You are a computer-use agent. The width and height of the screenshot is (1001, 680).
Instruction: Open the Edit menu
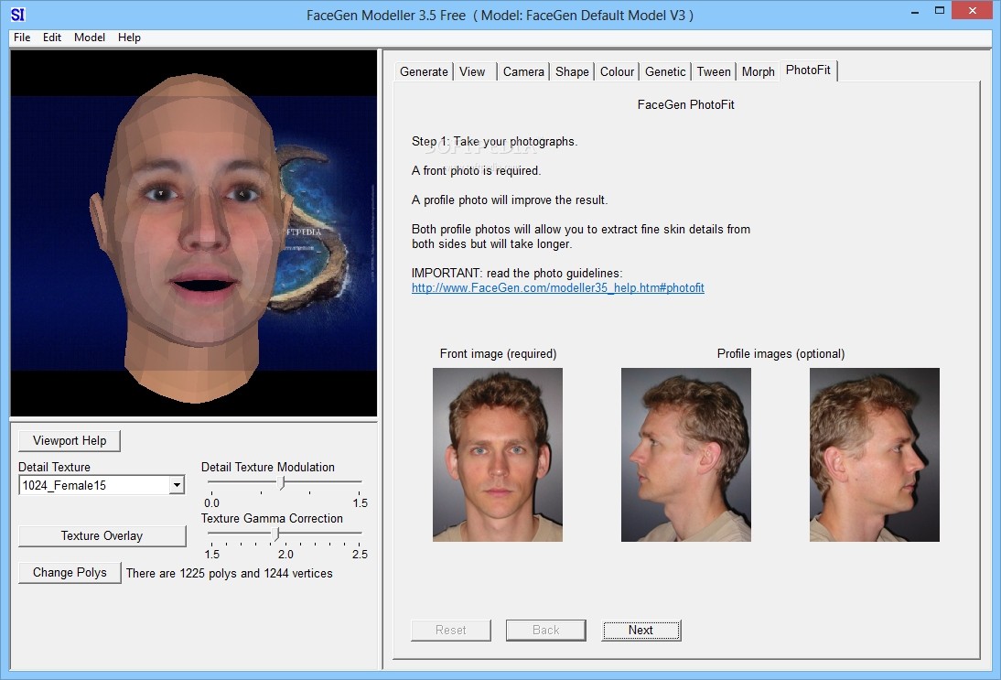click(x=52, y=37)
